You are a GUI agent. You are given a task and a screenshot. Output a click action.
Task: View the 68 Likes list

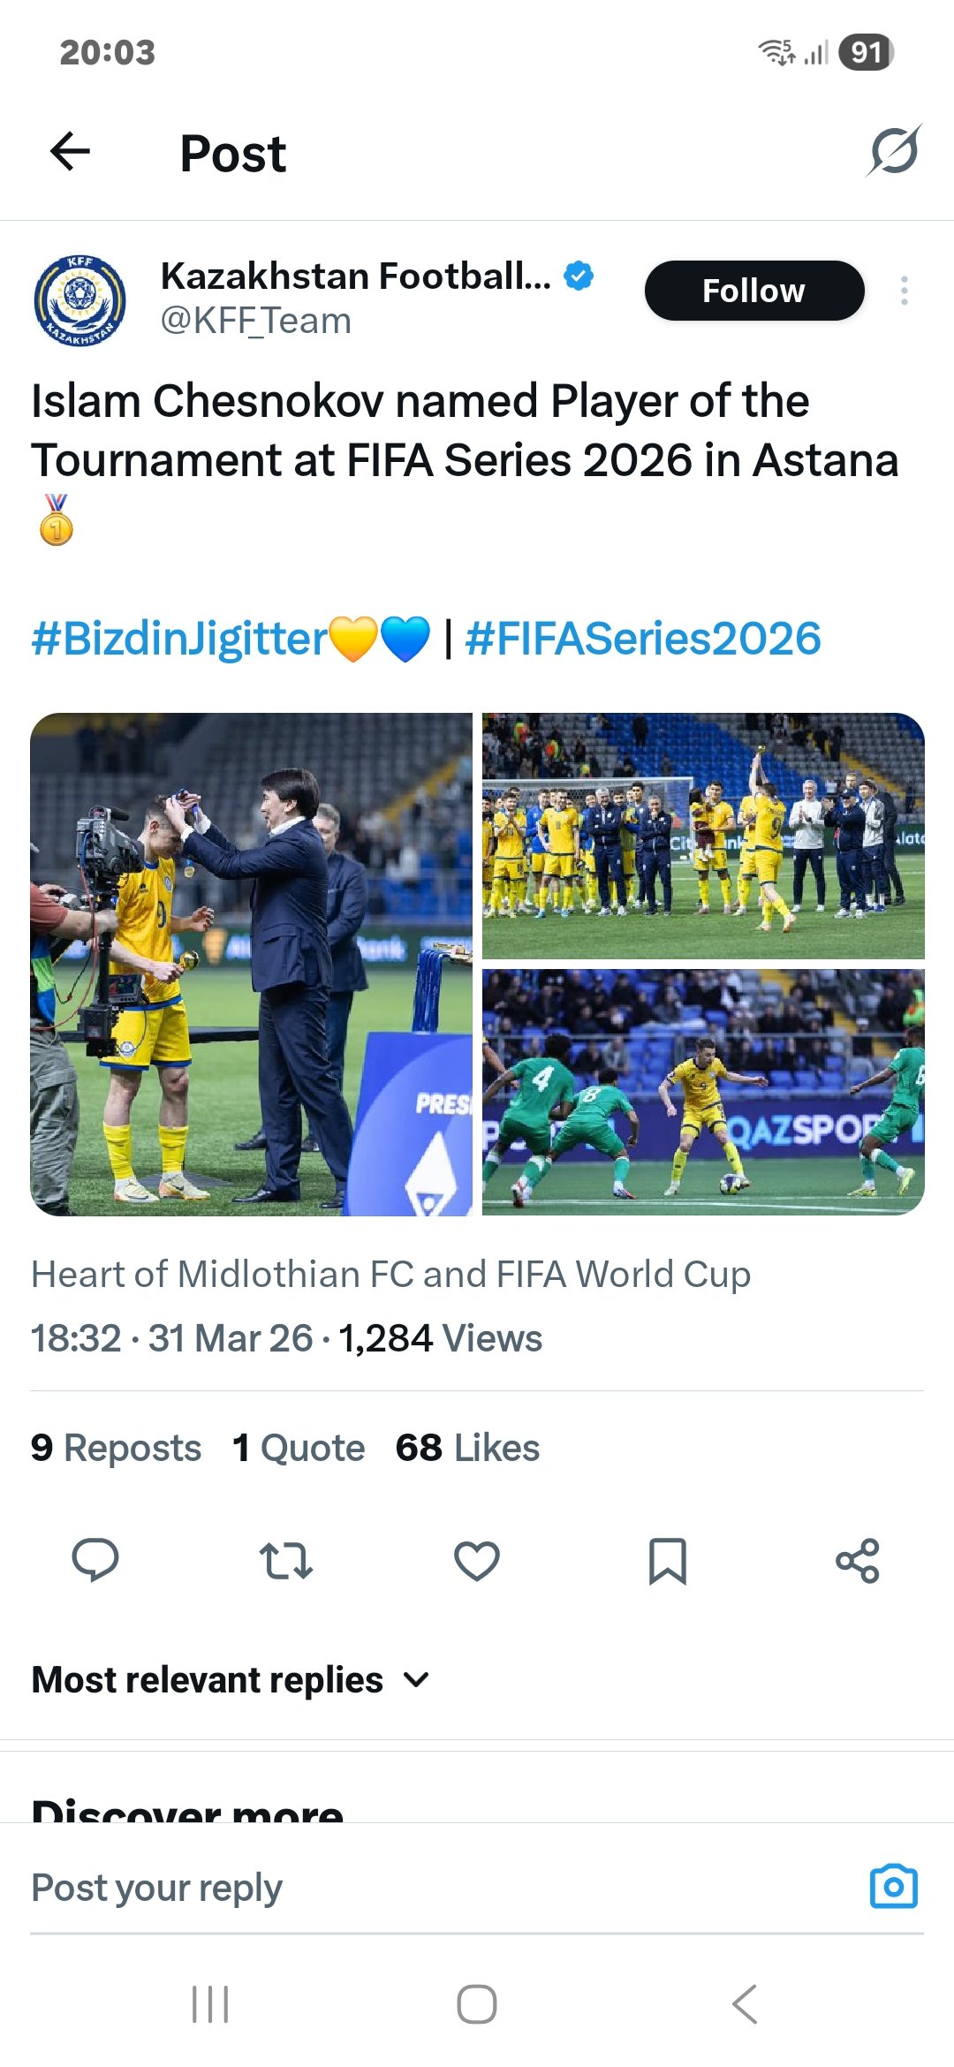(467, 1448)
